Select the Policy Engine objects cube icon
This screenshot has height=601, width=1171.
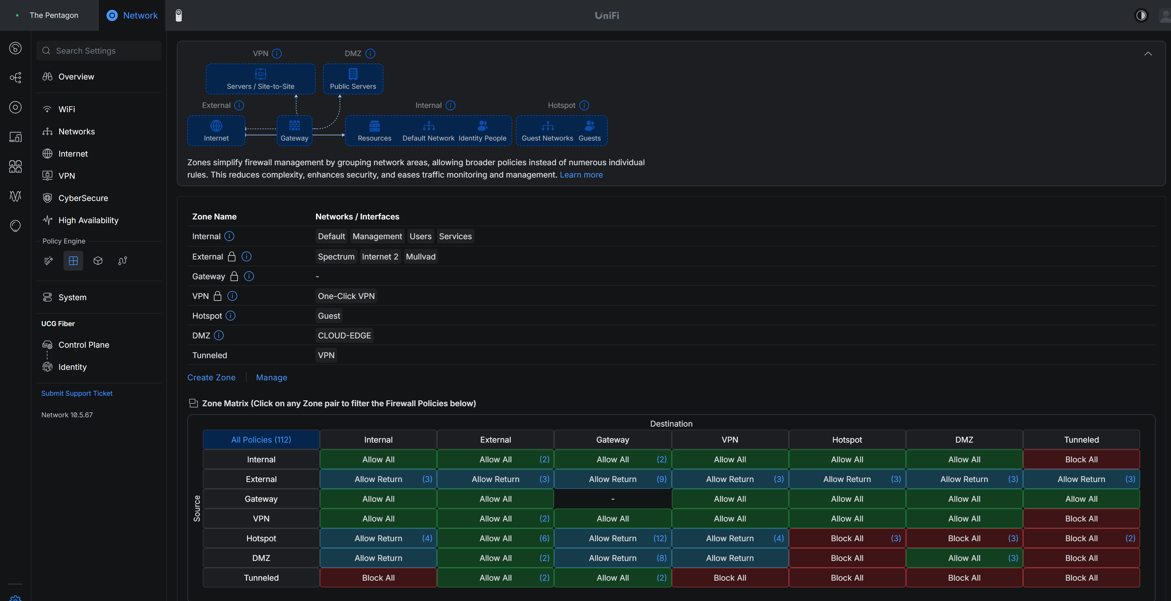98,260
